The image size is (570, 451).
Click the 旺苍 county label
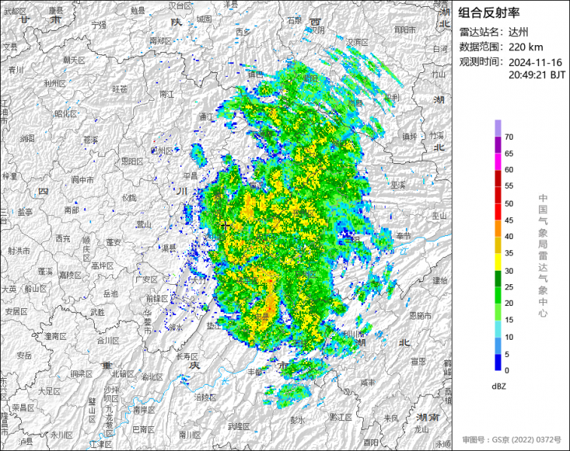(x=120, y=89)
